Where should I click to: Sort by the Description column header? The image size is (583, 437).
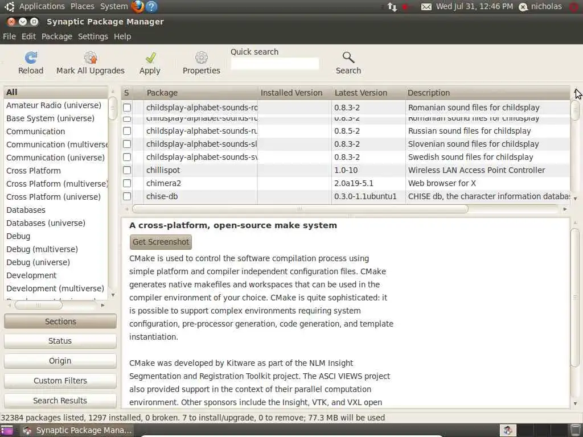[x=487, y=93]
